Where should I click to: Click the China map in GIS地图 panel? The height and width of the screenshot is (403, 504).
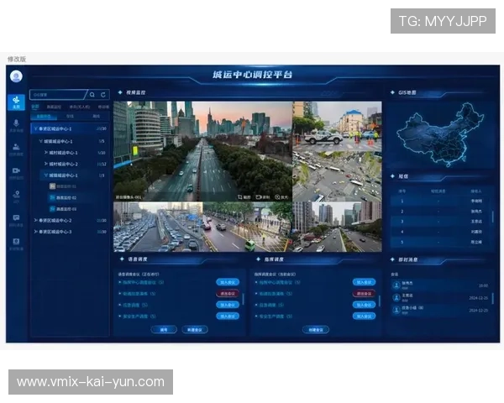[441, 134]
